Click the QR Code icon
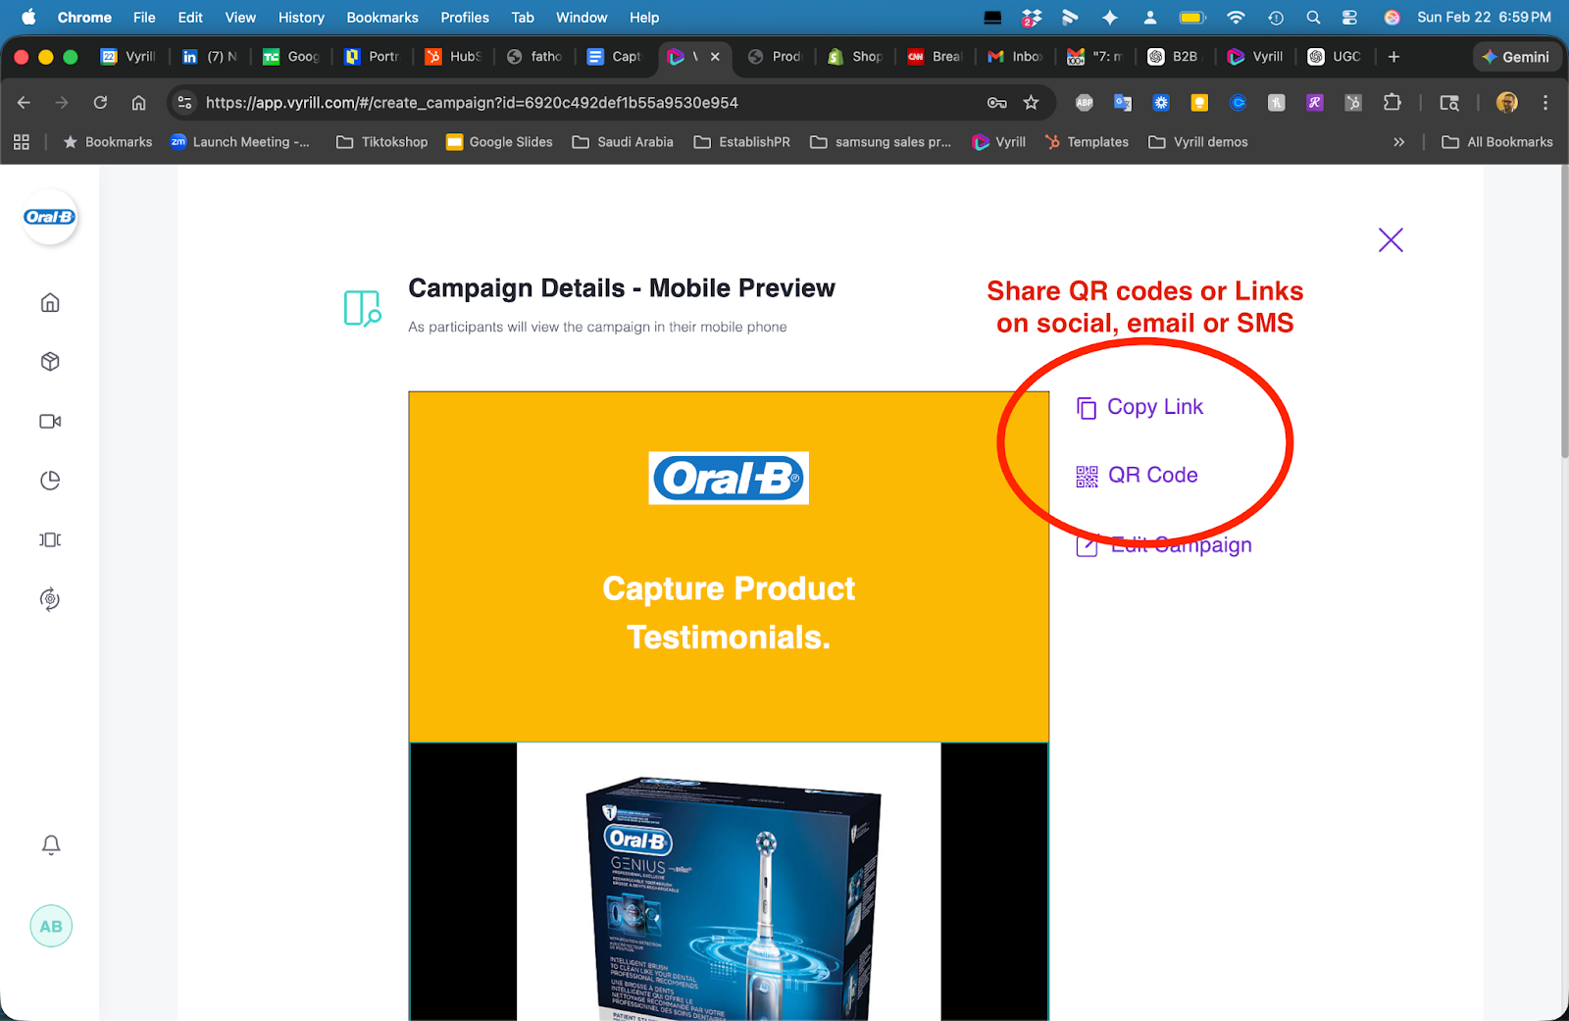Screen dimensions: 1569x1021 (1086, 476)
